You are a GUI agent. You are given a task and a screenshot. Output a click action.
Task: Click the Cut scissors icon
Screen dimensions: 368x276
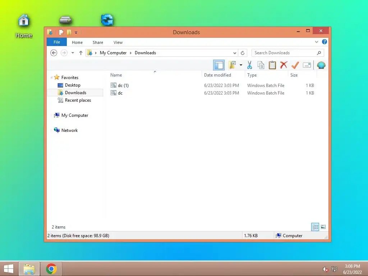pyautogui.click(x=249, y=65)
